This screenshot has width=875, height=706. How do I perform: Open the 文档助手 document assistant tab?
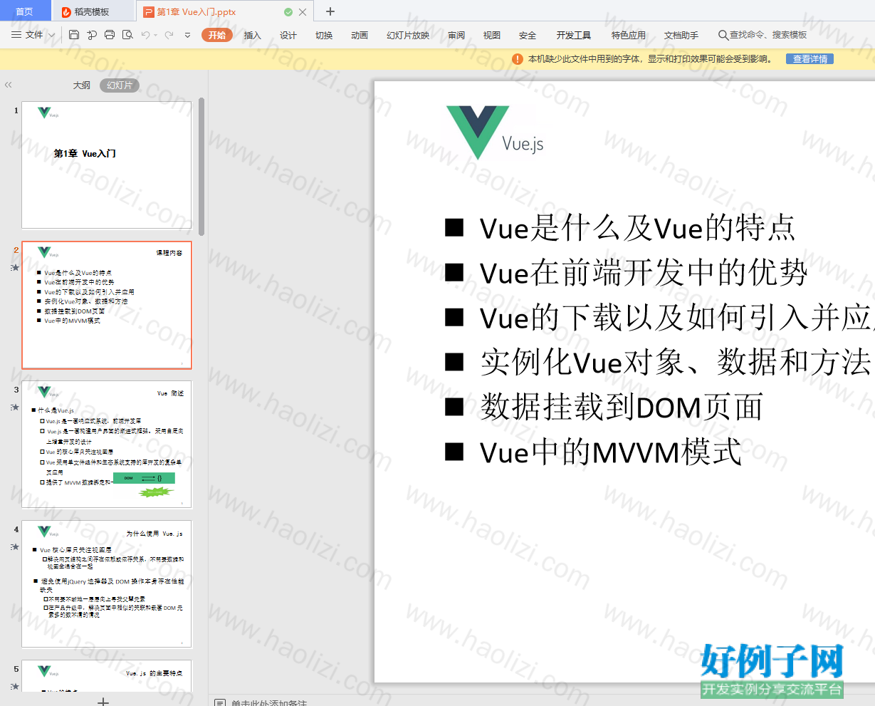click(681, 35)
